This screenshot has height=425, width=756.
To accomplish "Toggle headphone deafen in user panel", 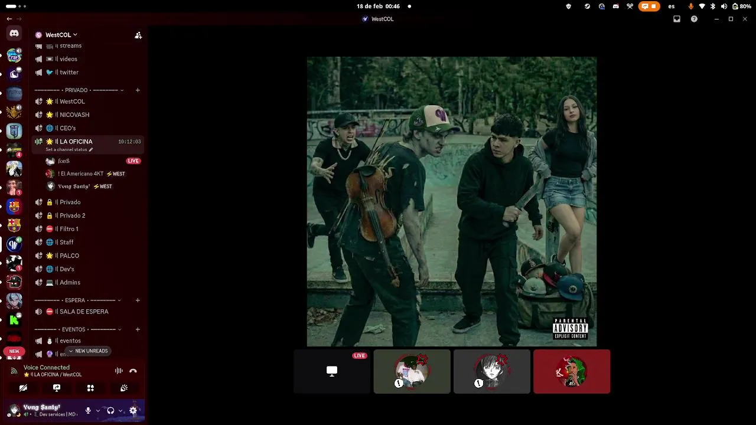I will tap(110, 410).
